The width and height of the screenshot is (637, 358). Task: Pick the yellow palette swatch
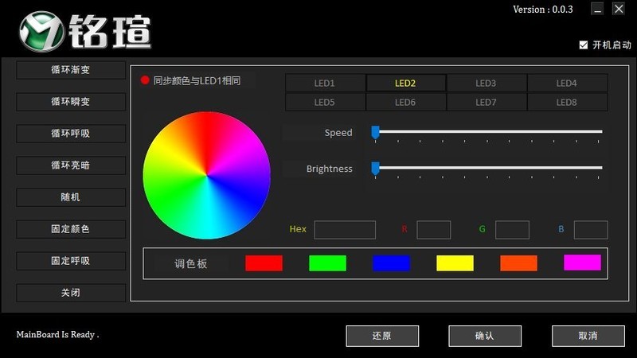pyautogui.click(x=455, y=263)
